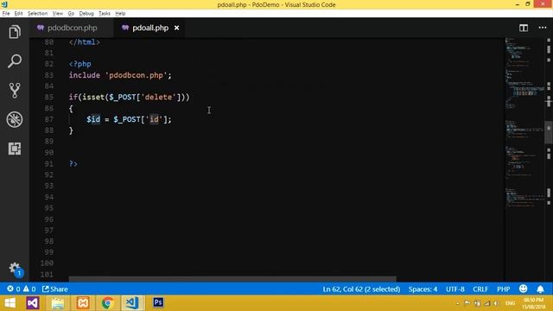Close the pdoall.php tab
Image resolution: width=553 pixels, height=311 pixels.
click(x=176, y=28)
